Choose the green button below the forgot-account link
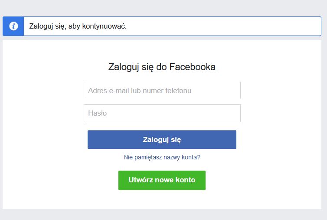 tap(162, 180)
